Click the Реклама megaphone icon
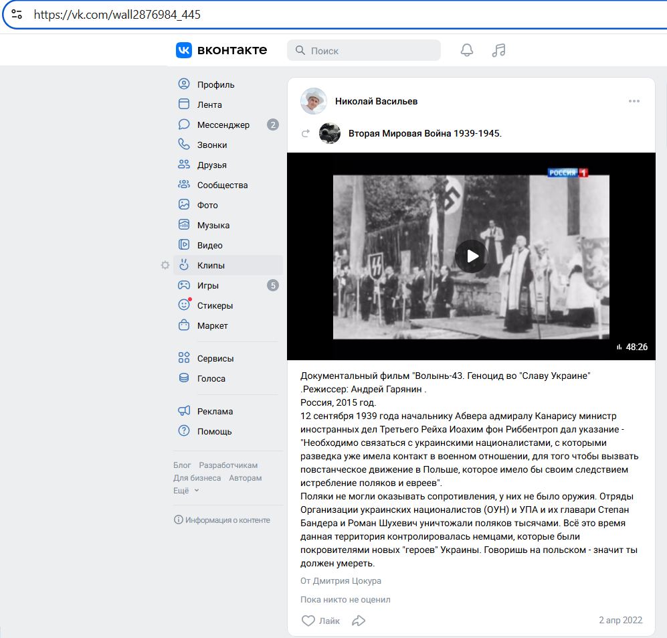Screen dimensions: 667x638 (184, 411)
